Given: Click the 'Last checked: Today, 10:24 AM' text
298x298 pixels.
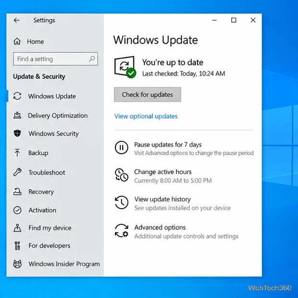Looking at the screenshot, I should pyautogui.click(x=184, y=74).
